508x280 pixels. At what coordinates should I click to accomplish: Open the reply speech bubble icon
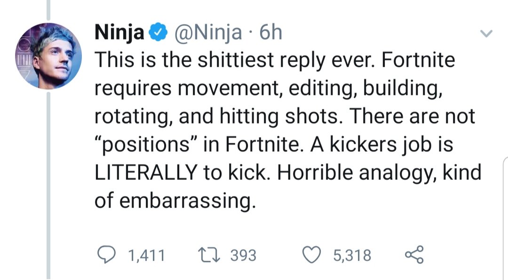107,255
